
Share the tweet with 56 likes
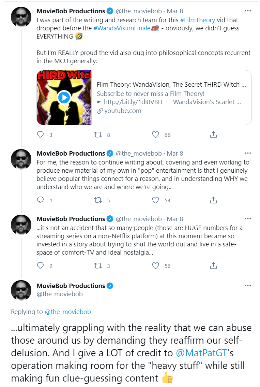[x=213, y=265]
